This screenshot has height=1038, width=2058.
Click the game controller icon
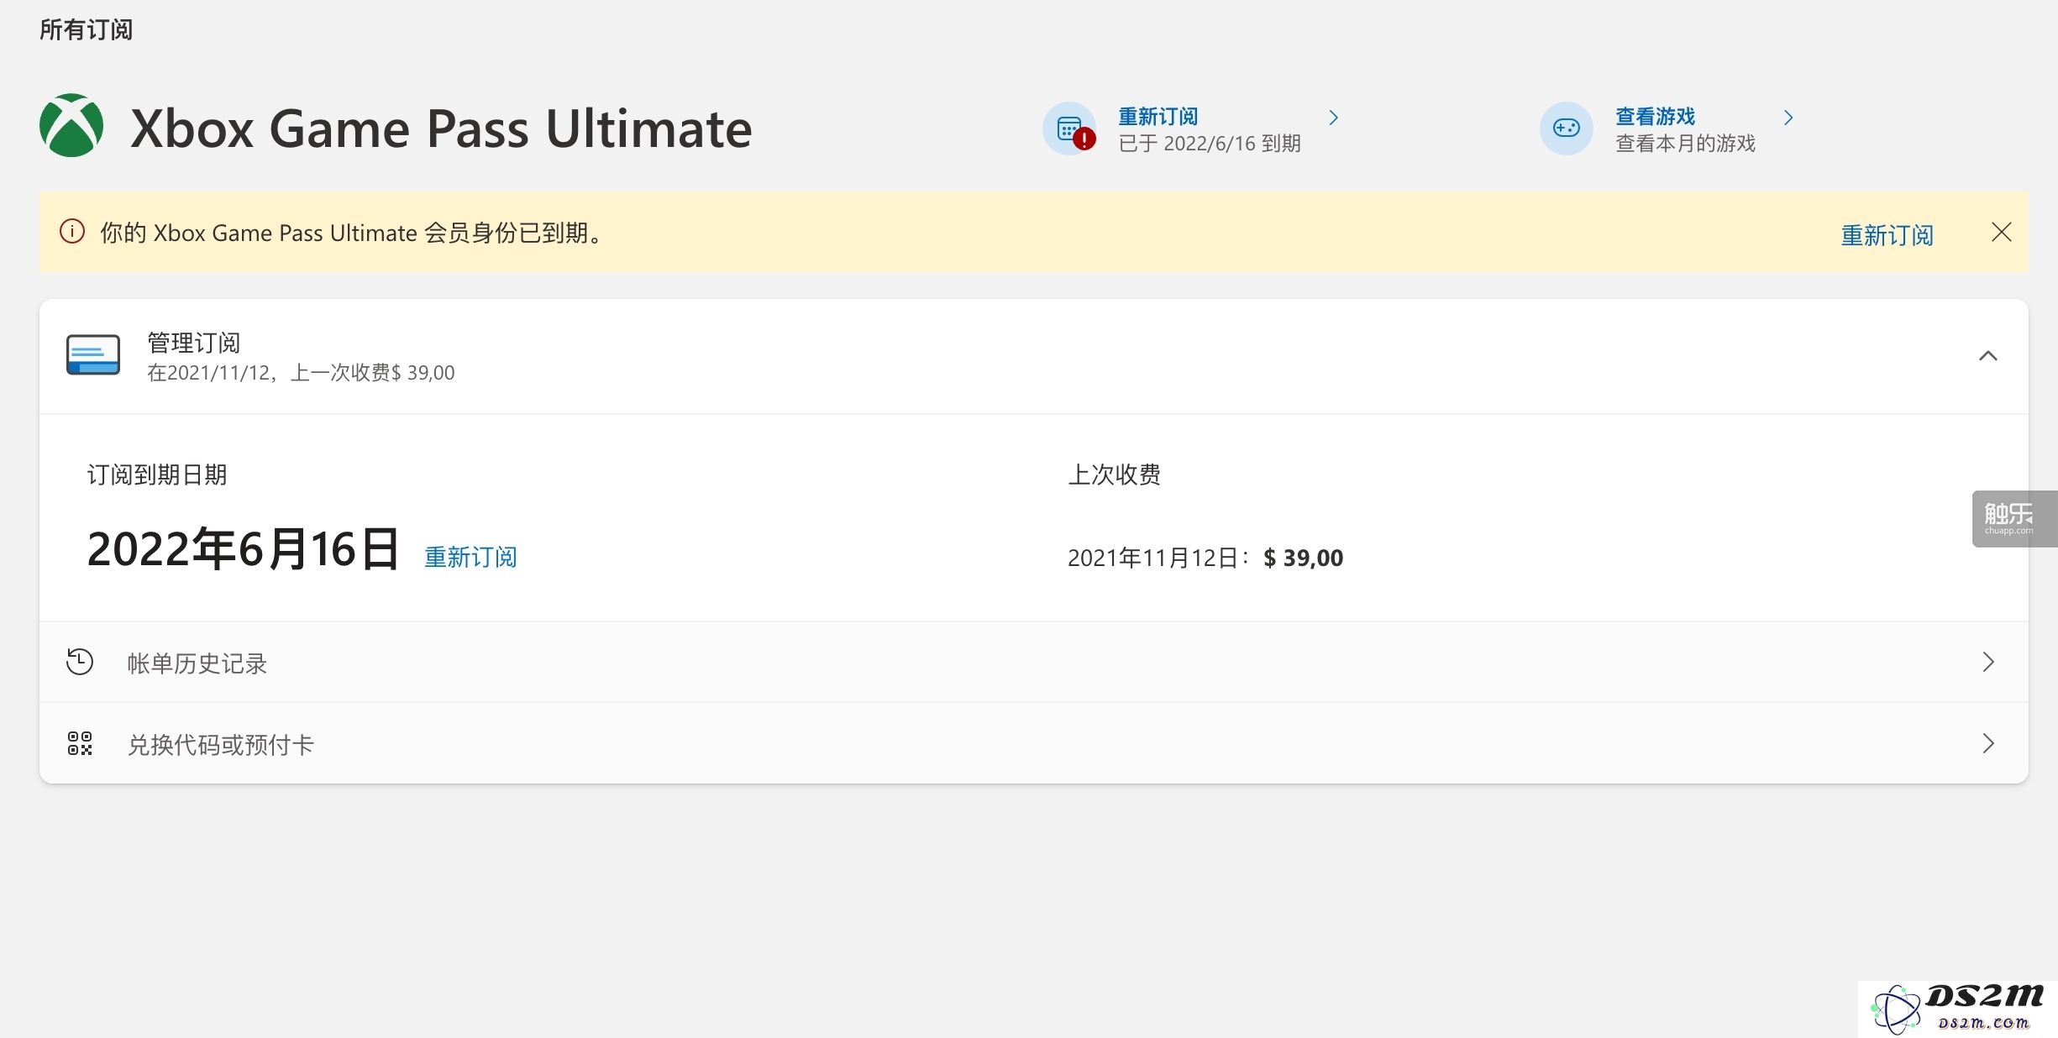pyautogui.click(x=1566, y=128)
